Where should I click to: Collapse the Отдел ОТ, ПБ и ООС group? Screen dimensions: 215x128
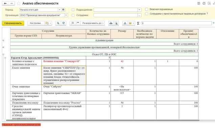[x=3, y=54]
